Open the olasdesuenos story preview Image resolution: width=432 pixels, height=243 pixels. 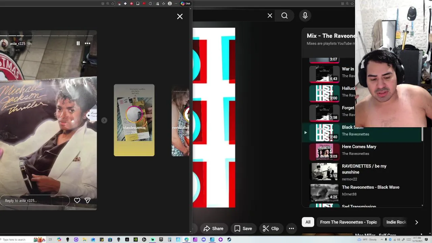pyautogui.click(x=134, y=120)
